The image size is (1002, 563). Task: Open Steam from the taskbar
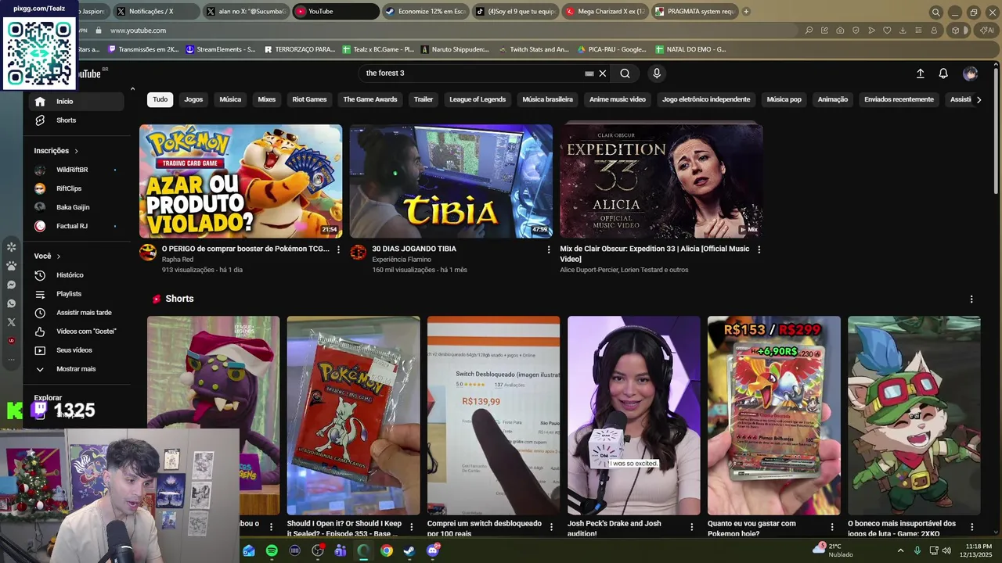click(409, 550)
